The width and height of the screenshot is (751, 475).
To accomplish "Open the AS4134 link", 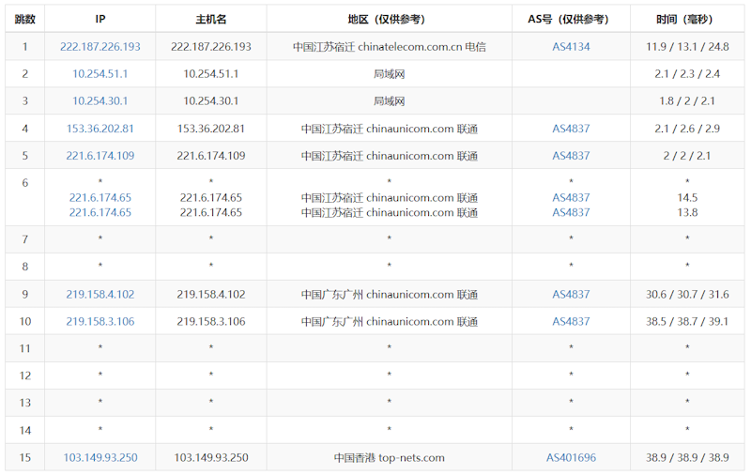I will point(571,46).
